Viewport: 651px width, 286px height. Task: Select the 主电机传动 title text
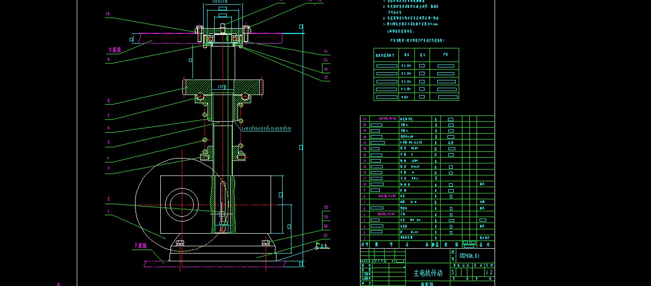pos(428,273)
